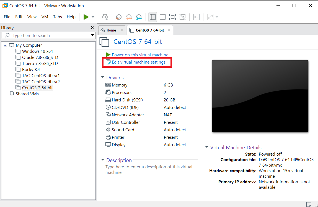
Task: Click the stretch guest display icon
Action: click(x=210, y=17)
